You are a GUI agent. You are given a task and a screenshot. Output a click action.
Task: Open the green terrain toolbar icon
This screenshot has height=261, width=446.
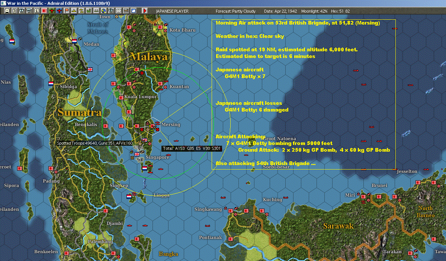(x=89, y=11)
